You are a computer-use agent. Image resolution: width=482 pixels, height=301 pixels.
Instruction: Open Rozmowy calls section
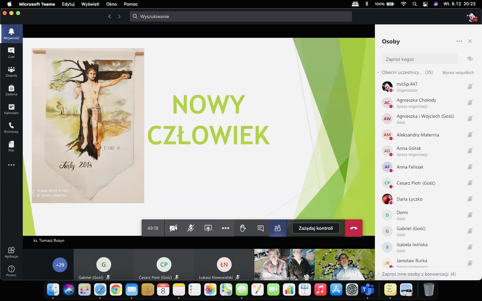point(11,127)
